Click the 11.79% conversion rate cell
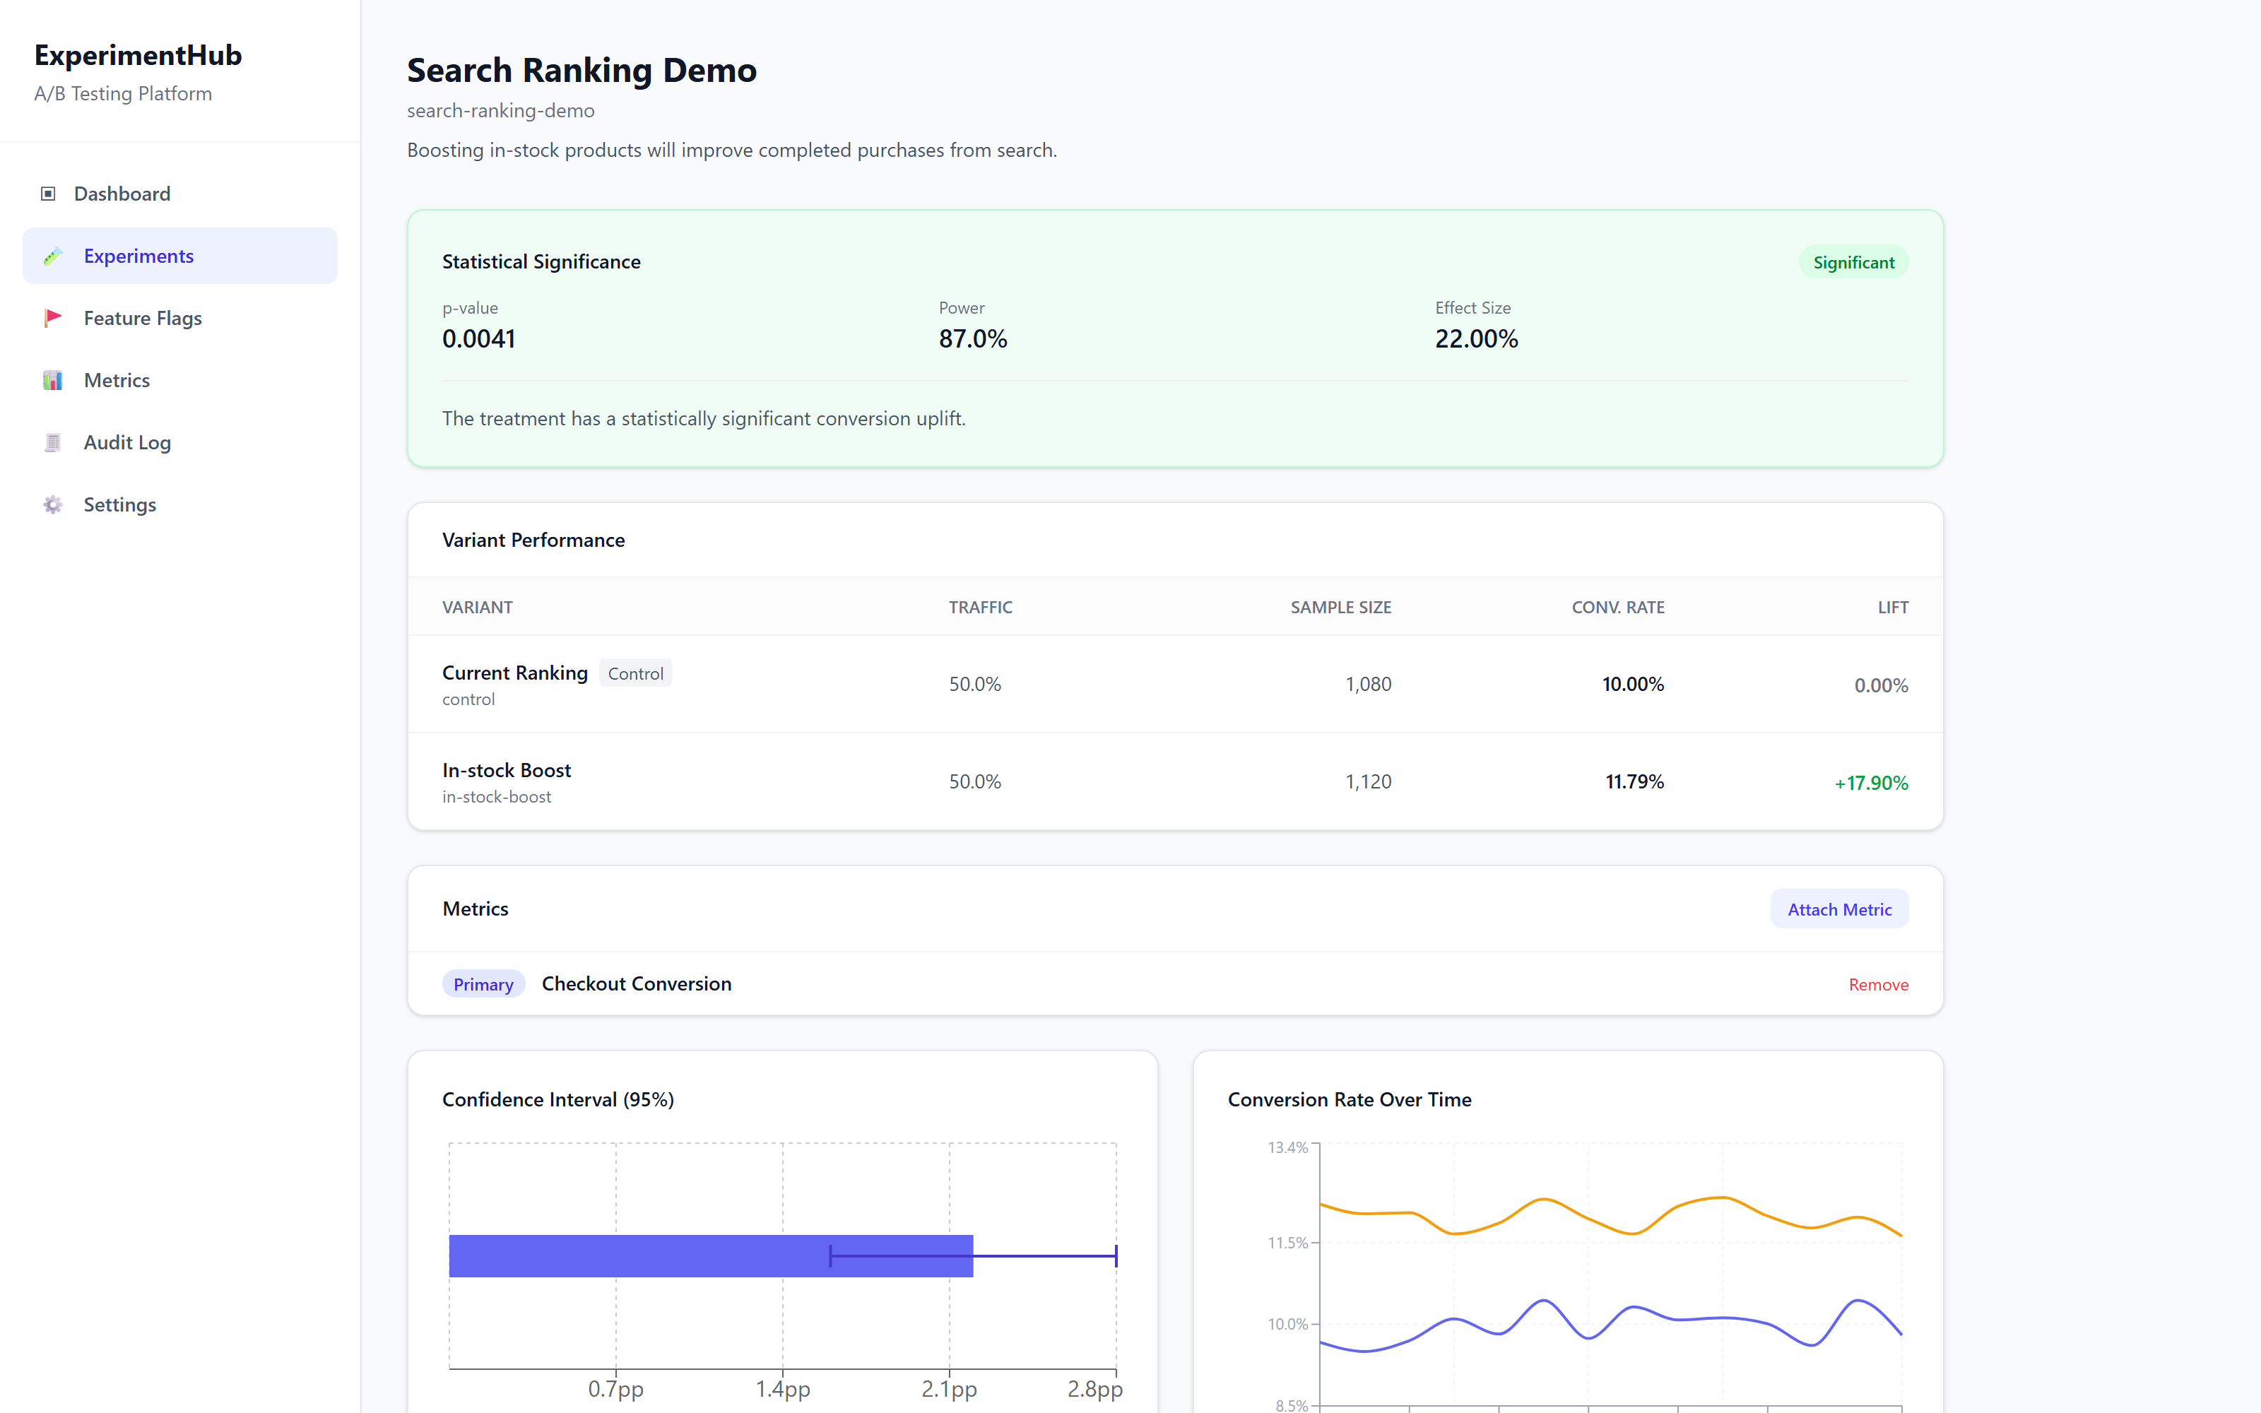Viewport: 2261px width, 1413px height. pos(1634,781)
